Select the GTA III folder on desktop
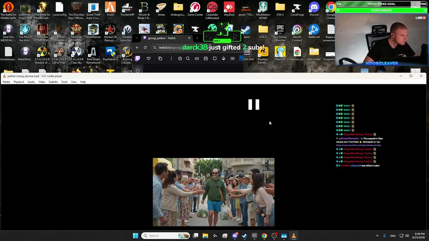The image size is (429, 241). click(x=263, y=32)
